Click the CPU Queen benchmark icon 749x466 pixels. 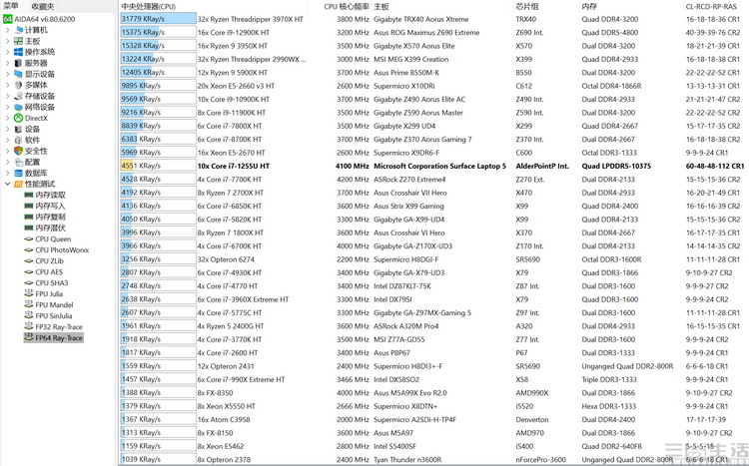(29, 238)
